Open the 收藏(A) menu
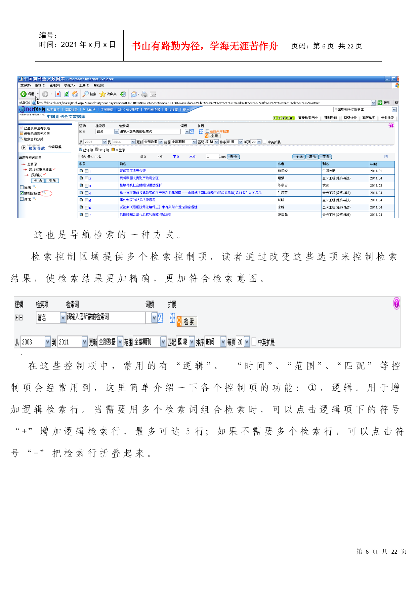 tap(69, 85)
